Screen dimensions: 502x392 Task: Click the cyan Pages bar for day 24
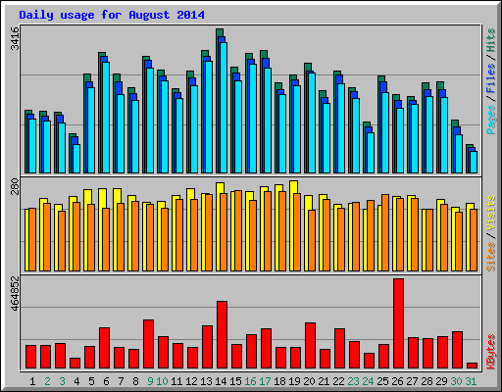click(x=371, y=153)
